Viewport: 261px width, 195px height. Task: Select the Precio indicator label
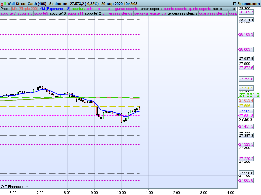click(x=6, y=9)
